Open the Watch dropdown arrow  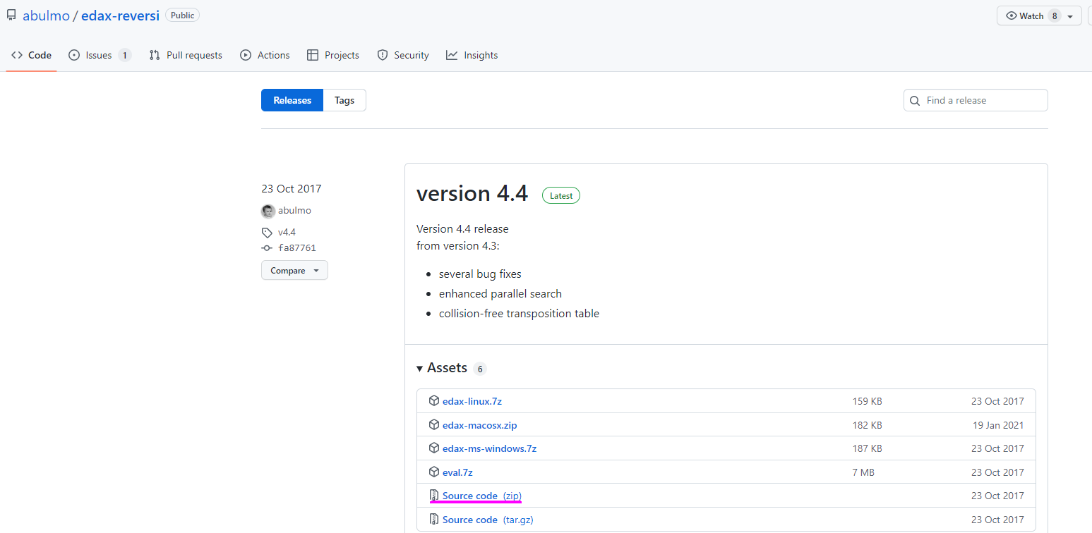[1071, 16]
